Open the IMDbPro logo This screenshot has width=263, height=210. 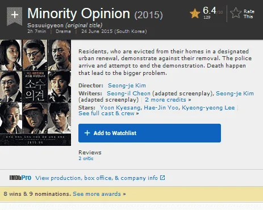click(20, 178)
